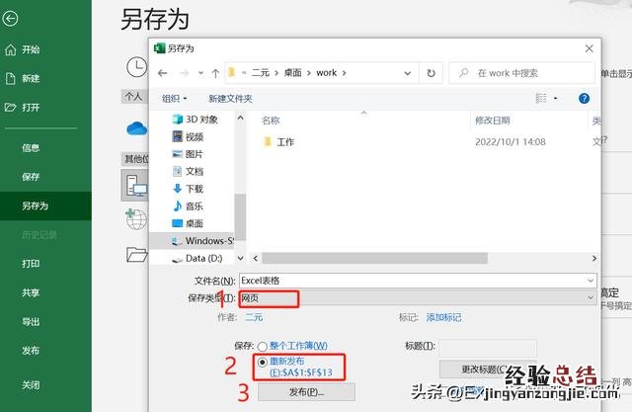Viewport: 632px width, 412px height.
Task: Select 共享 in the Backstage menu
Action: pos(31,292)
